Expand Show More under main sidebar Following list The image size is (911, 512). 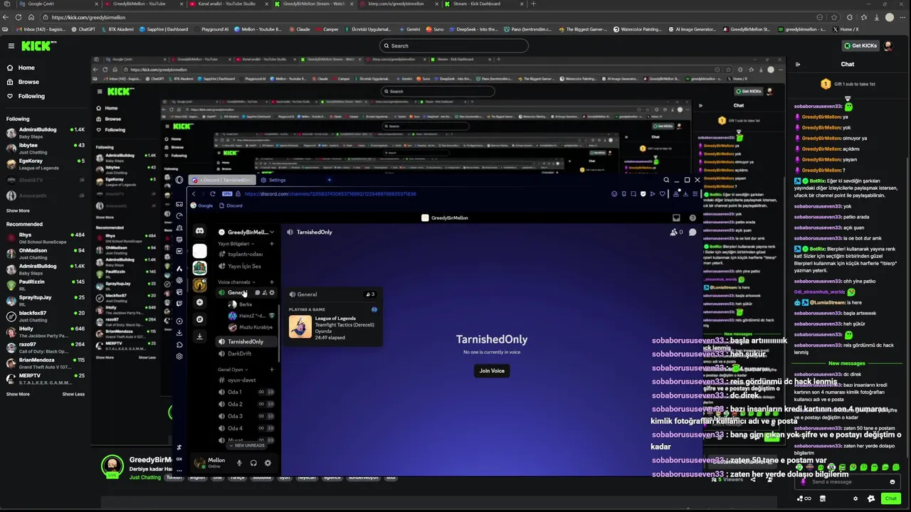(x=19, y=210)
